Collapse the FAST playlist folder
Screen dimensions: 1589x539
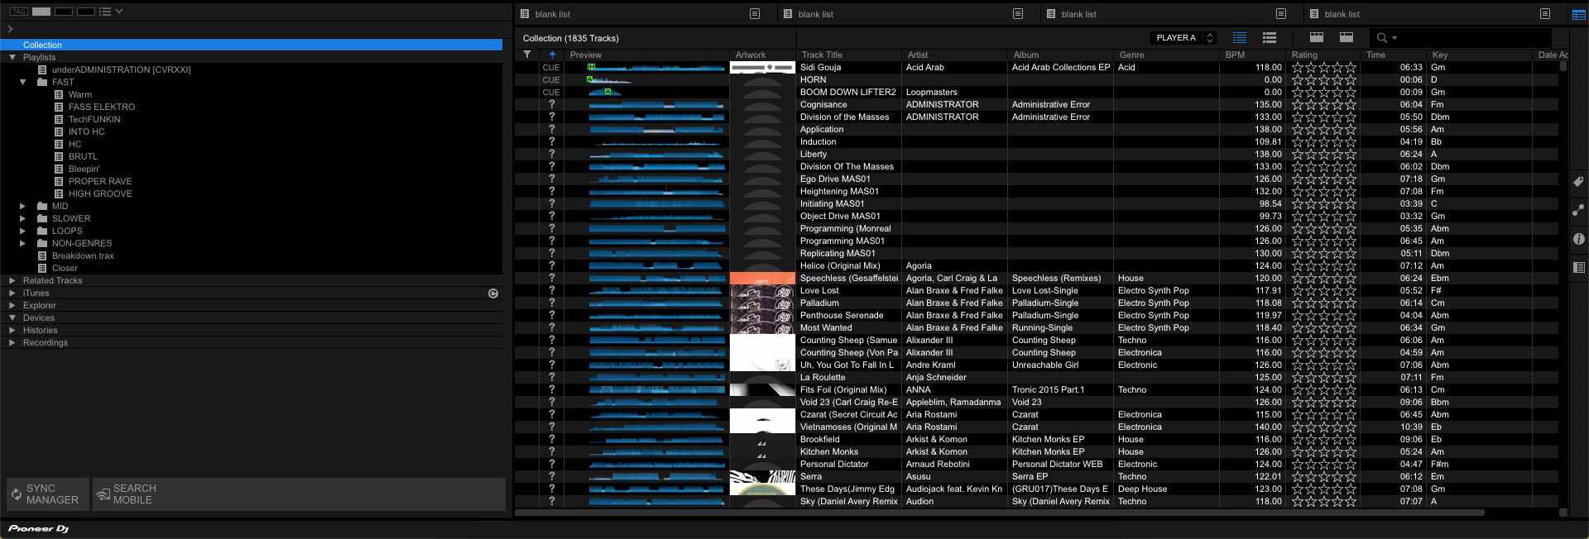[x=23, y=83]
